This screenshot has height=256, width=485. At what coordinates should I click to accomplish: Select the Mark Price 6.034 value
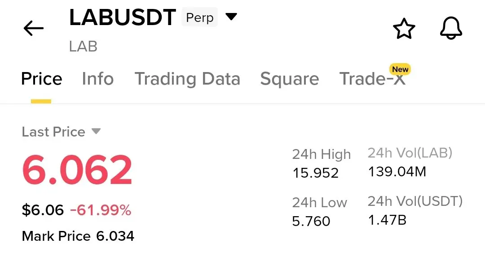click(115, 236)
